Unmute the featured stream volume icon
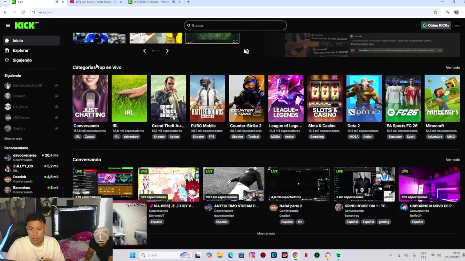 coord(246,51)
